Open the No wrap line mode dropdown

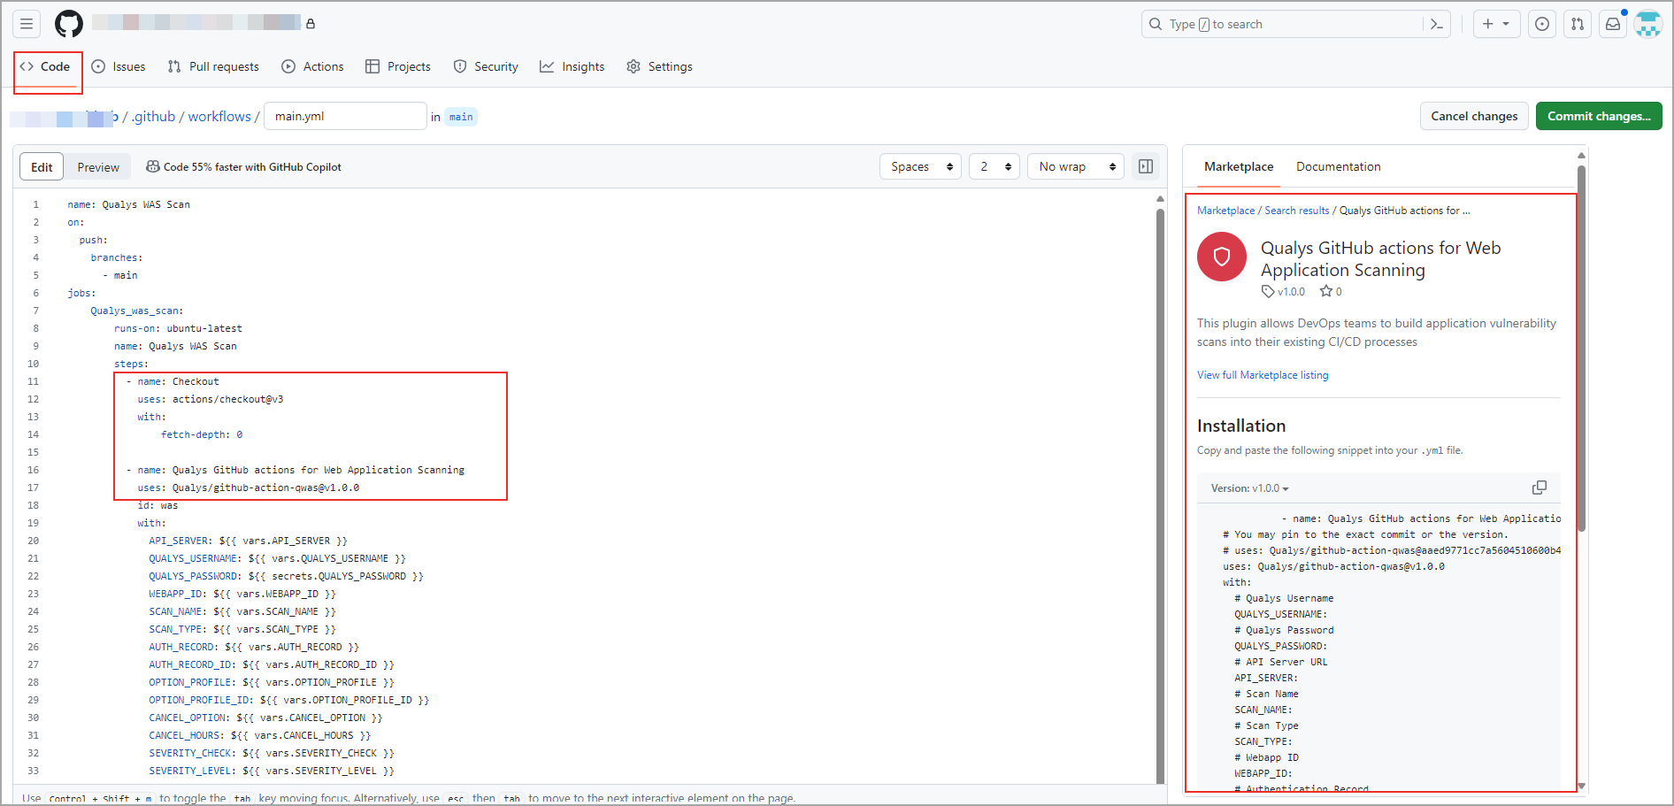[1076, 166]
